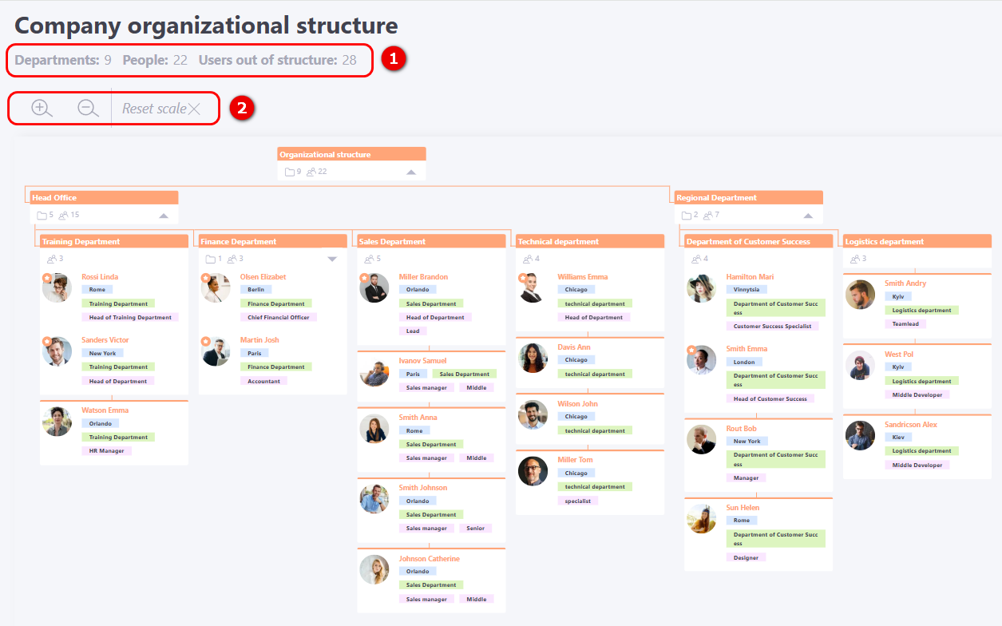Image resolution: width=1002 pixels, height=626 pixels.
Task: Click the people count icon in Training Department
Action: tap(52, 259)
